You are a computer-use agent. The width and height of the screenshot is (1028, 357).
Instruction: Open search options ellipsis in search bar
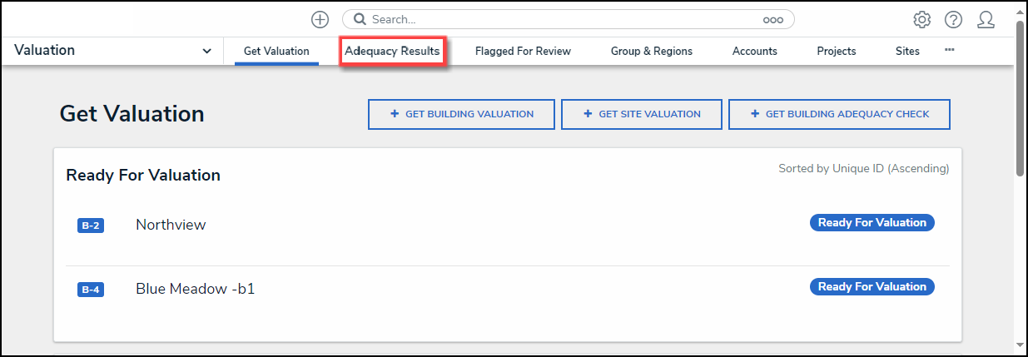tap(772, 19)
